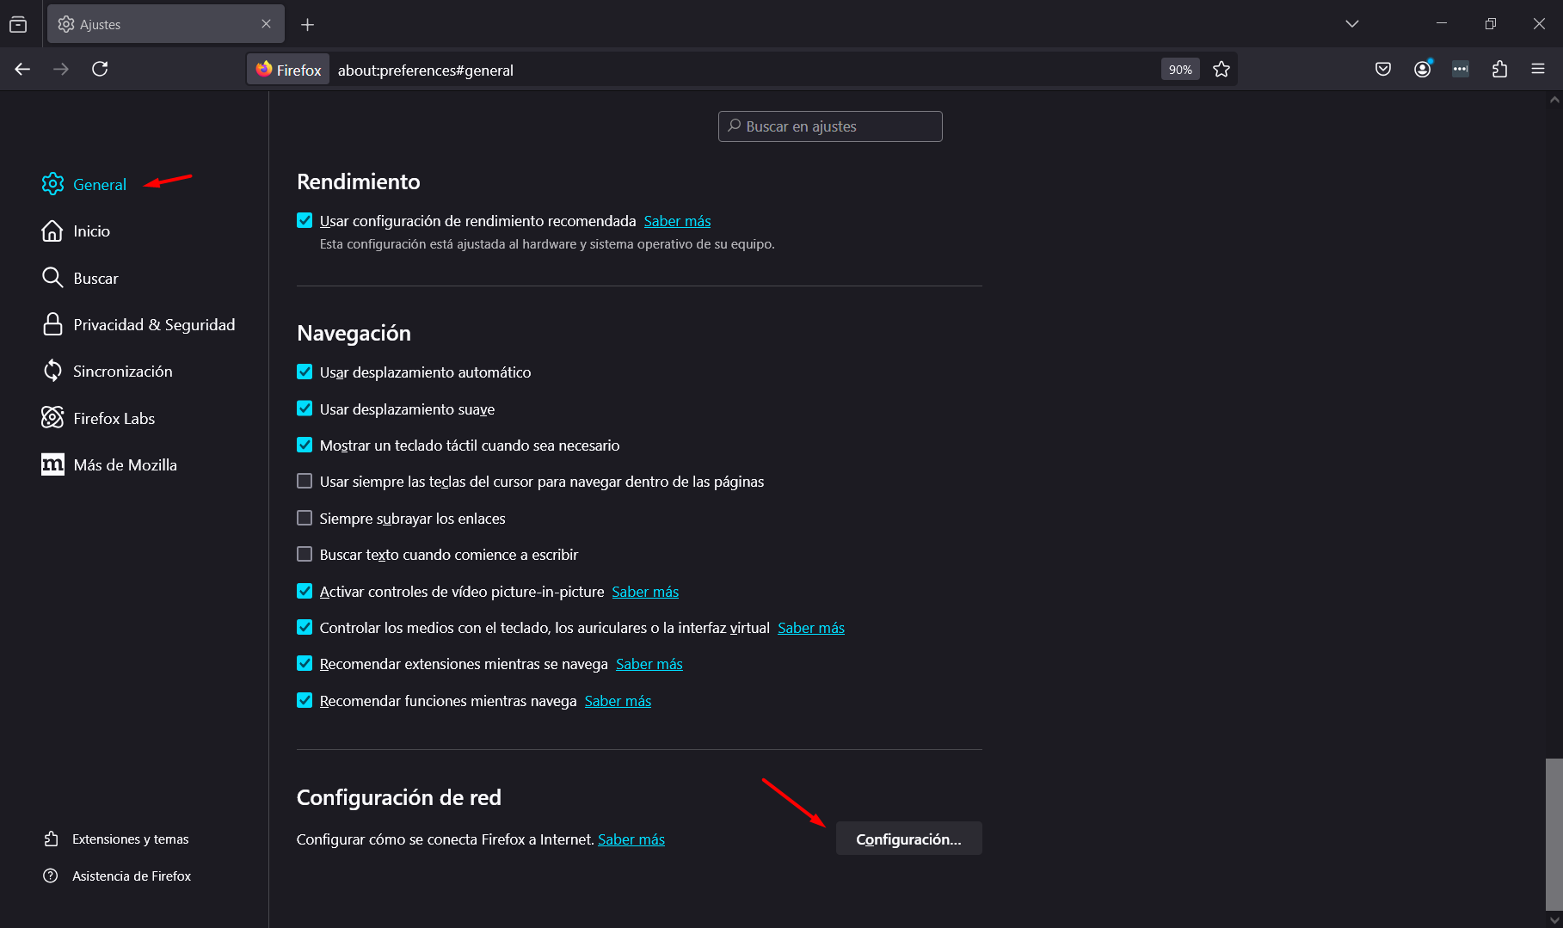Image resolution: width=1563 pixels, height=928 pixels.
Task: Open the list all tabs chevron
Action: [1352, 24]
